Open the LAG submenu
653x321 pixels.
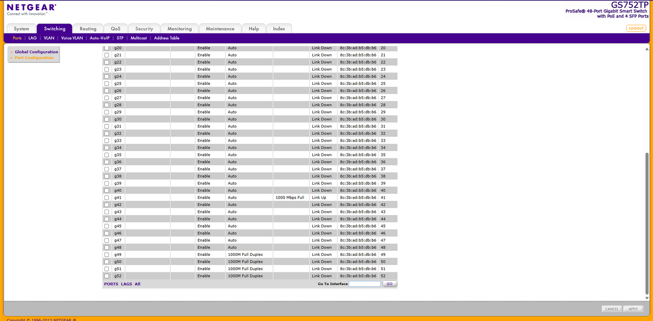click(32, 38)
